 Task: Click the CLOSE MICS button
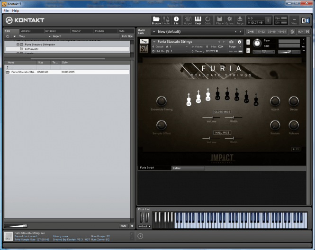pyautogui.click(x=222, y=112)
